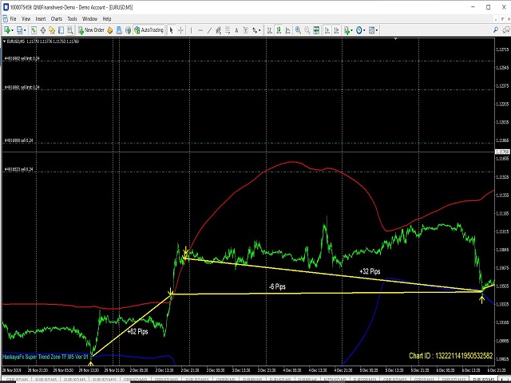Viewport: 511px width, 383px height.
Task: Click the HaskayaFx Super Trend Zone label
Action: pos(46,357)
